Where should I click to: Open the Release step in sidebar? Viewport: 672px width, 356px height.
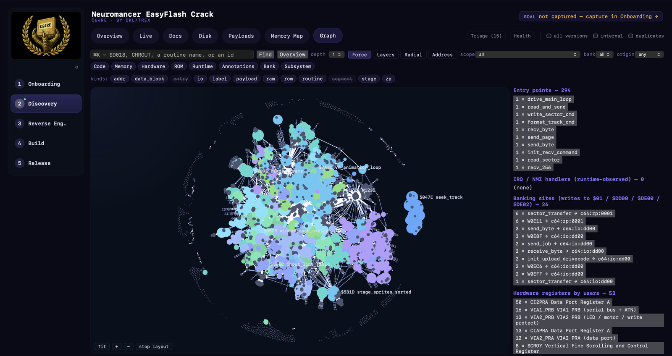click(46, 163)
